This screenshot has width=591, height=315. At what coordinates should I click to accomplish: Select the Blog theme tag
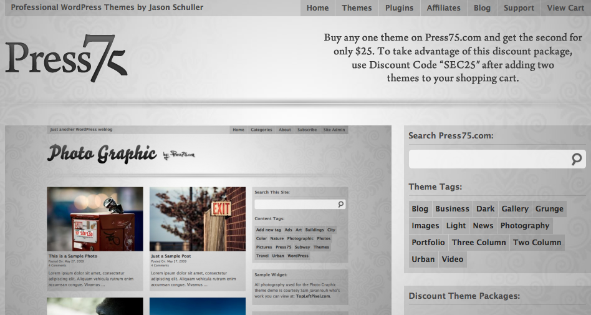click(420, 208)
